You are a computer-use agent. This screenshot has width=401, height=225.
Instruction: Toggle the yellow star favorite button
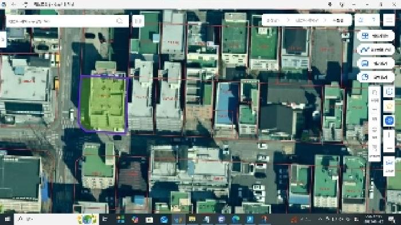389,106
